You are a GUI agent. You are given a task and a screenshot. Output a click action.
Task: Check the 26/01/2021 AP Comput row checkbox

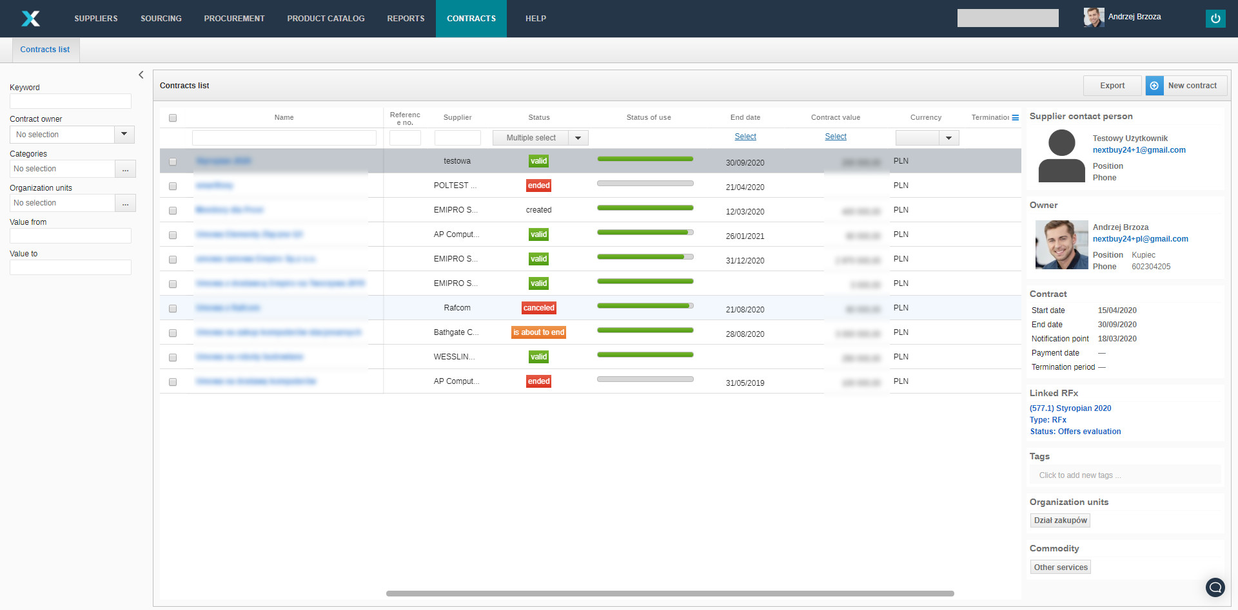click(x=173, y=235)
